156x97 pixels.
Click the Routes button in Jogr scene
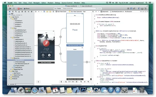tap(49, 56)
